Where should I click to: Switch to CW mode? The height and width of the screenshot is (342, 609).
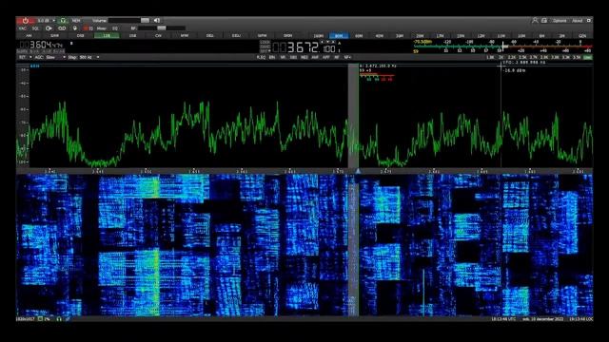coord(158,36)
